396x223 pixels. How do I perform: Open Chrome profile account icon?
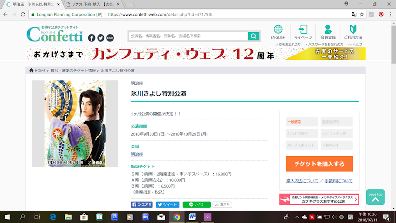[346, 4]
